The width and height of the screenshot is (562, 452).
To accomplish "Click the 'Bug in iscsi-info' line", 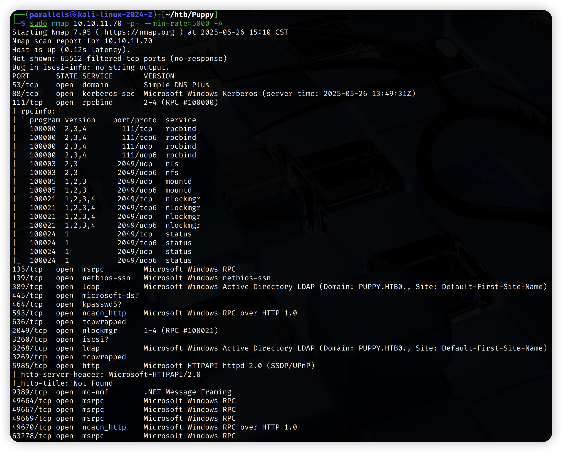I will (91, 67).
